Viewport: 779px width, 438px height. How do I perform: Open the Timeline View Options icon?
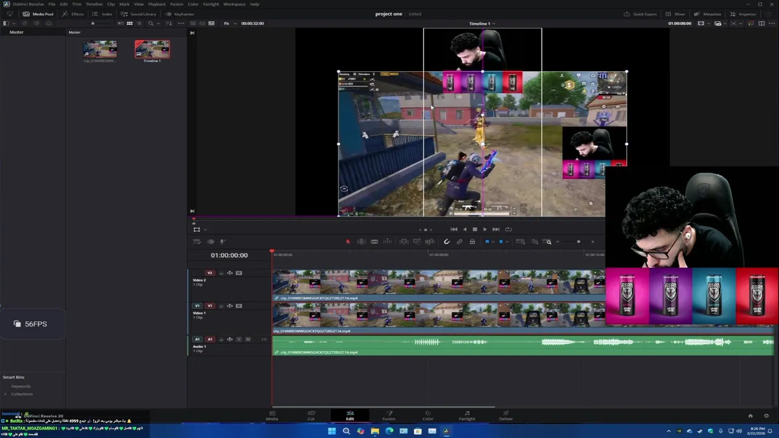[197, 242]
